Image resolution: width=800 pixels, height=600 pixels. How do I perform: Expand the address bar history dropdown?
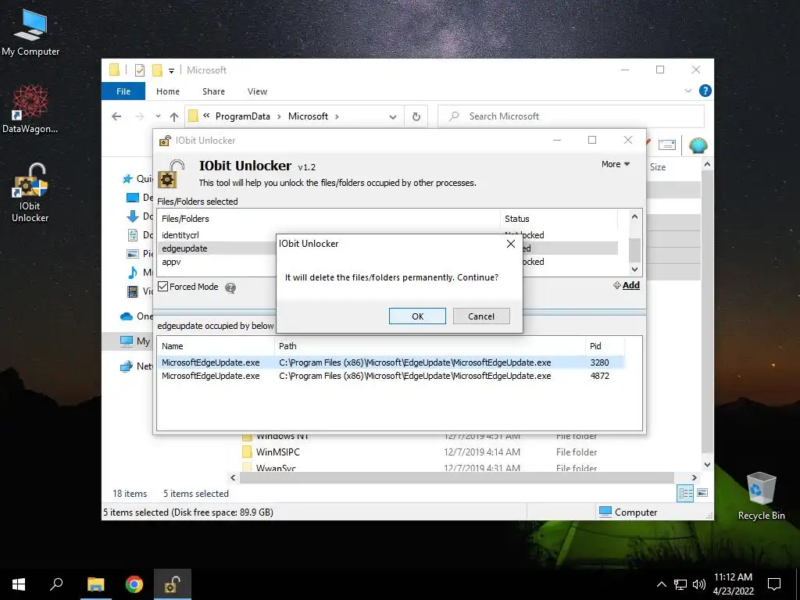392,117
